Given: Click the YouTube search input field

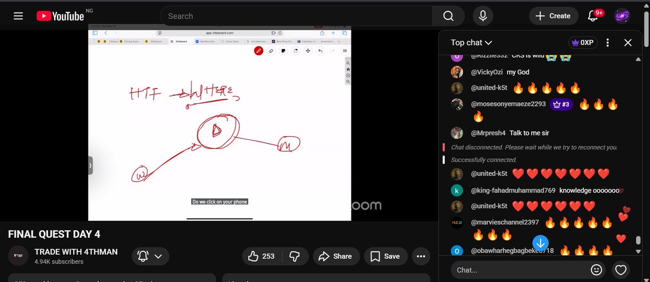Looking at the screenshot, I should pyautogui.click(x=296, y=16).
